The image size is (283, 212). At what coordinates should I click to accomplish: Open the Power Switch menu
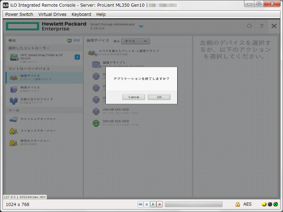[x=19, y=14]
